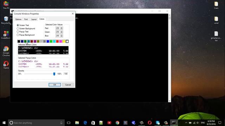Click the battery icon in system tray
This screenshot has height=126, width=225.
[x=190, y=123]
